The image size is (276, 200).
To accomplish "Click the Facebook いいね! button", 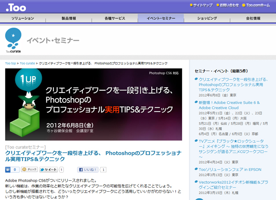I will click(88, 170).
